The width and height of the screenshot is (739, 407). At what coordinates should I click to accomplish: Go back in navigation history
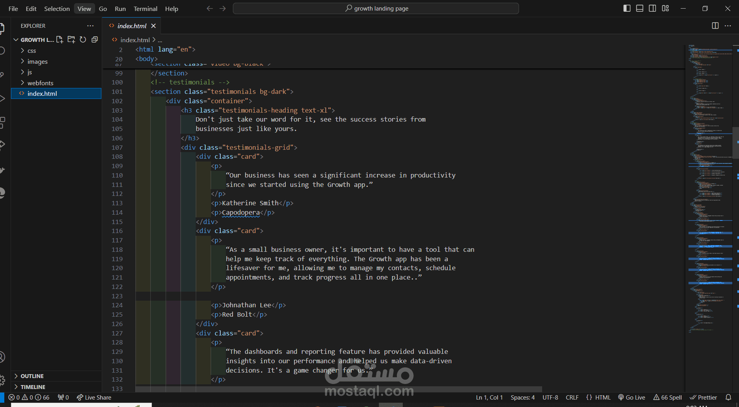[210, 9]
